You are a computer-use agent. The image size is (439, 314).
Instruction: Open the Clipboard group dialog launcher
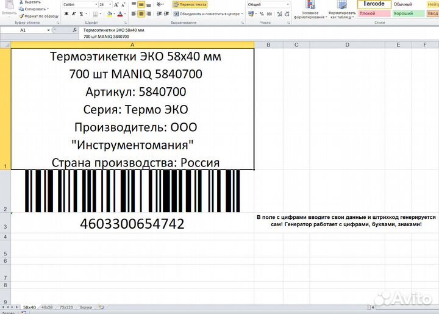tap(58, 23)
